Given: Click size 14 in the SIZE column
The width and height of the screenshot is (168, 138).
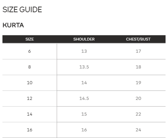Looking at the screenshot, I should click(30, 114).
